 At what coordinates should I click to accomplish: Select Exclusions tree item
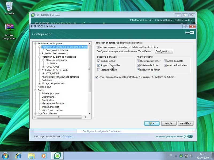click(47, 80)
